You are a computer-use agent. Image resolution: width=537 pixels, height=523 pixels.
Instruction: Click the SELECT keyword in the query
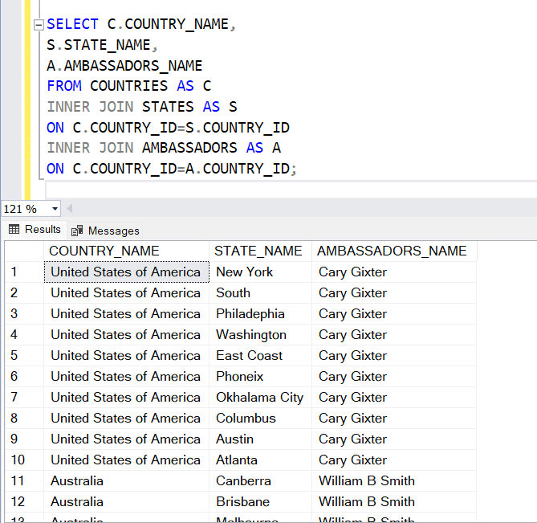point(72,24)
